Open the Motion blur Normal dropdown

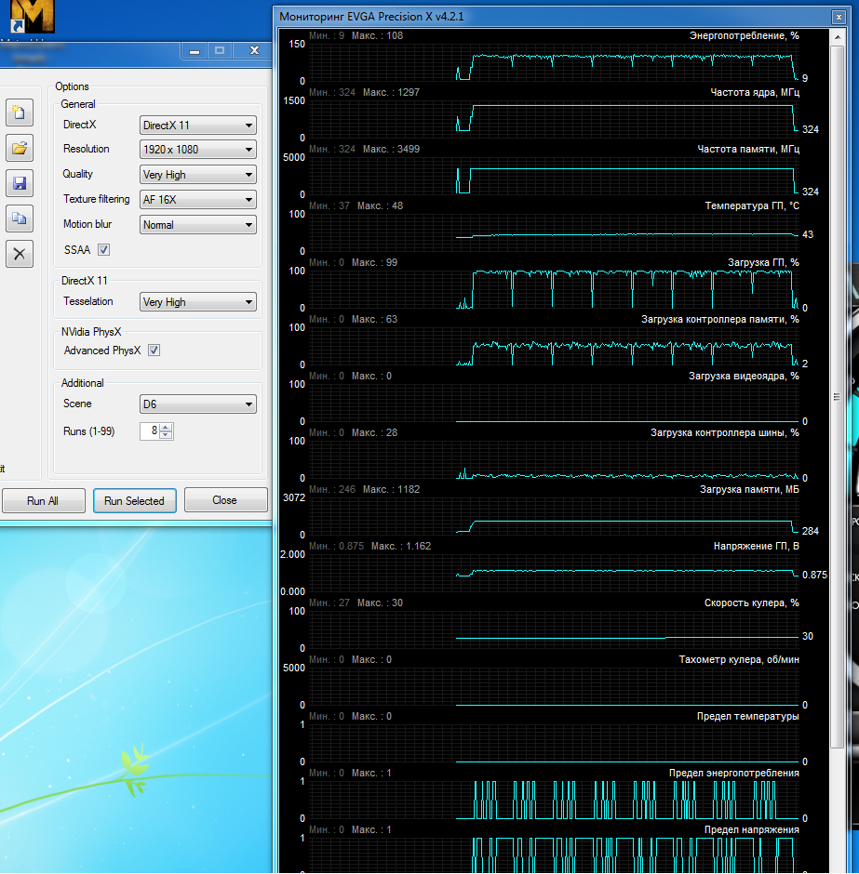(198, 225)
